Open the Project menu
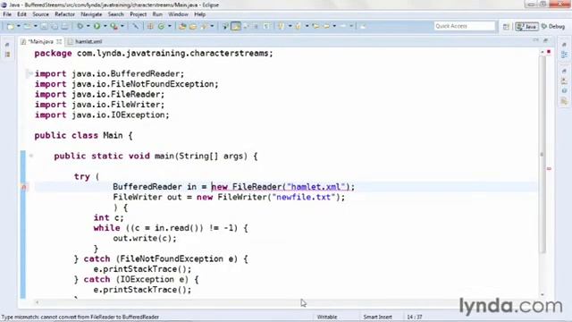This screenshot has width=572, height=322. point(139,14)
